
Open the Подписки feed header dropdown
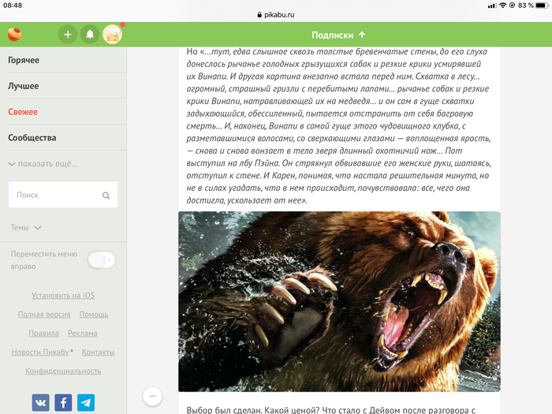(338, 35)
